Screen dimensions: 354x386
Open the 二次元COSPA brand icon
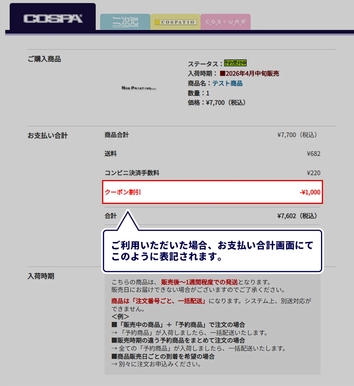pyautogui.click(x=125, y=22)
